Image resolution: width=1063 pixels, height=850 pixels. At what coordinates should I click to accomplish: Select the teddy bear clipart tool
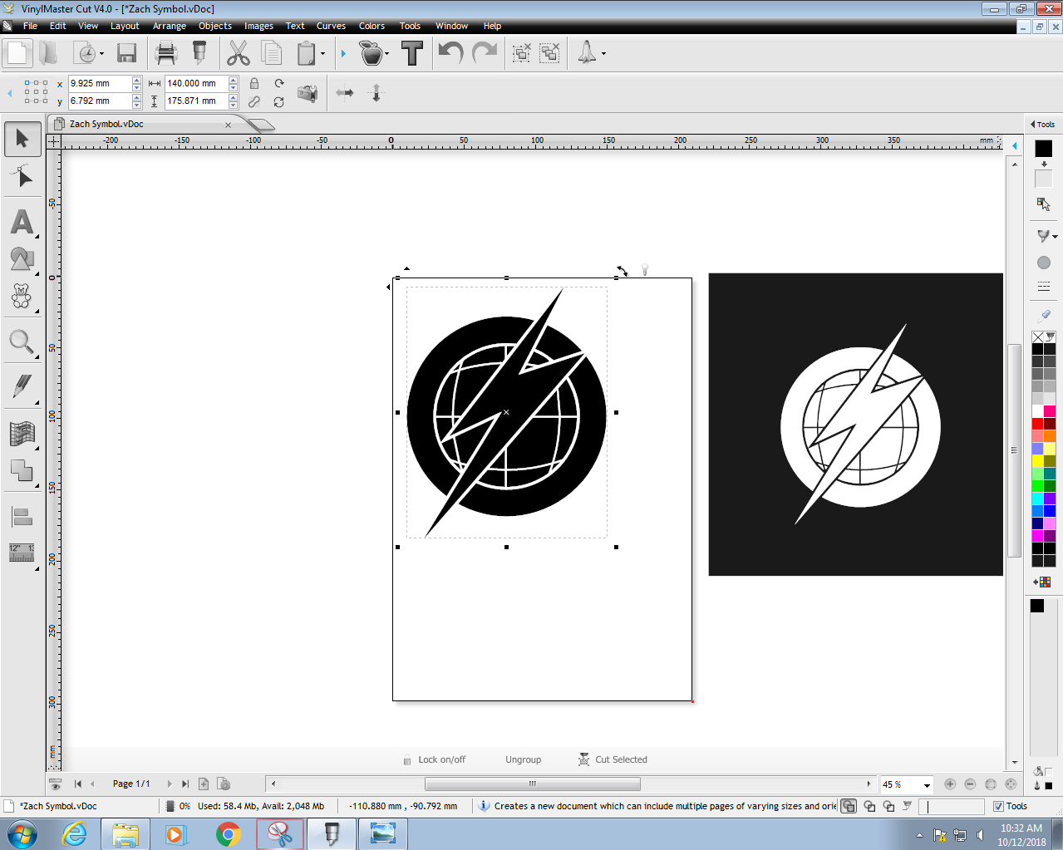tap(22, 297)
